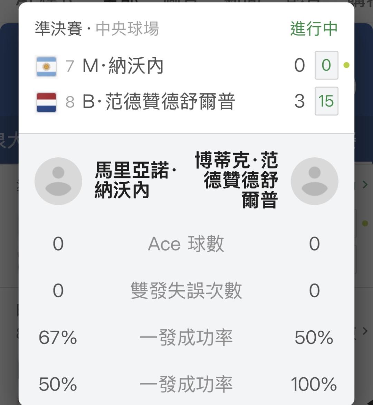
Task: Tap 范德贊德舒爾普's set score of 3
Action: [299, 101]
